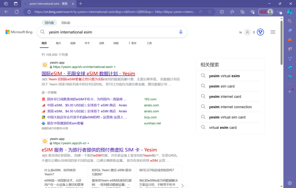
Task: Open sidebar search icon
Action: point(290,21)
